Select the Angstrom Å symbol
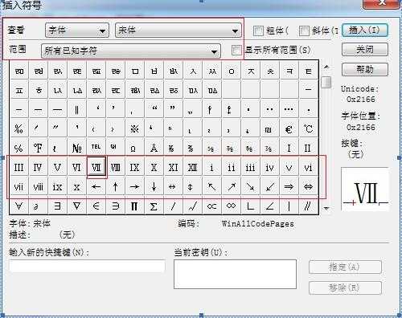Screen dimensions: 402x318 tap(154, 149)
